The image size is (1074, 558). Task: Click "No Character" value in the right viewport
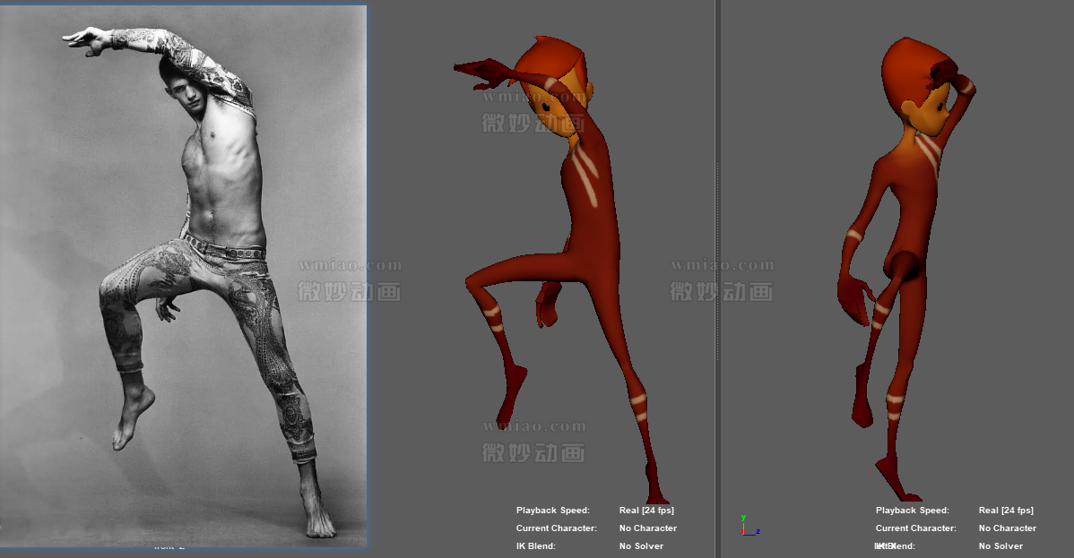[1007, 528]
